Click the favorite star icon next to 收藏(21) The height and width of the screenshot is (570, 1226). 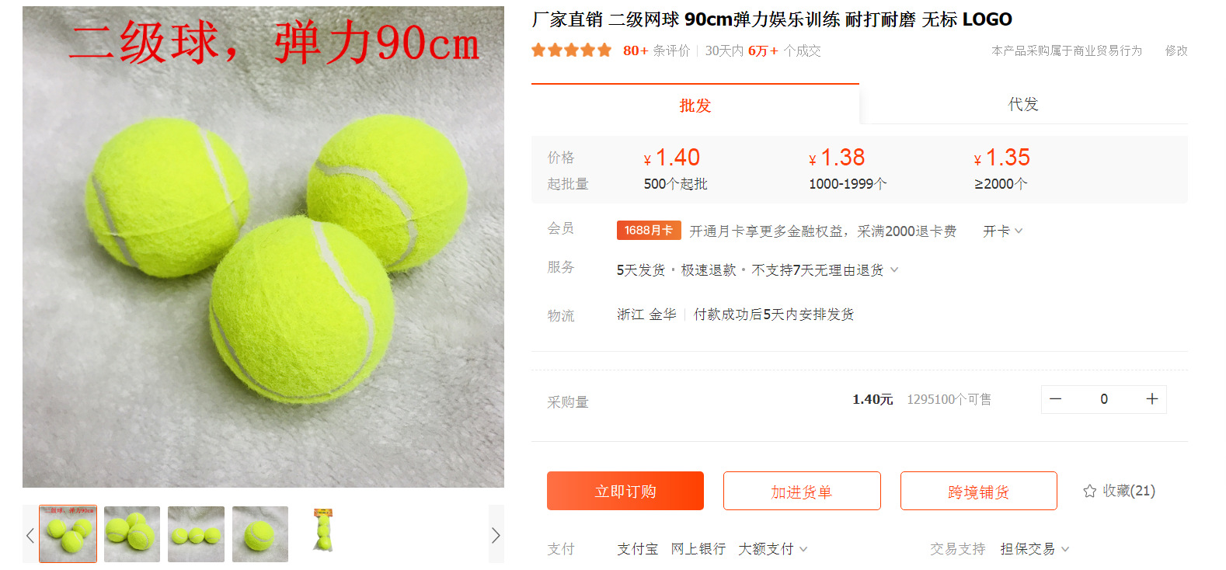(x=1089, y=491)
